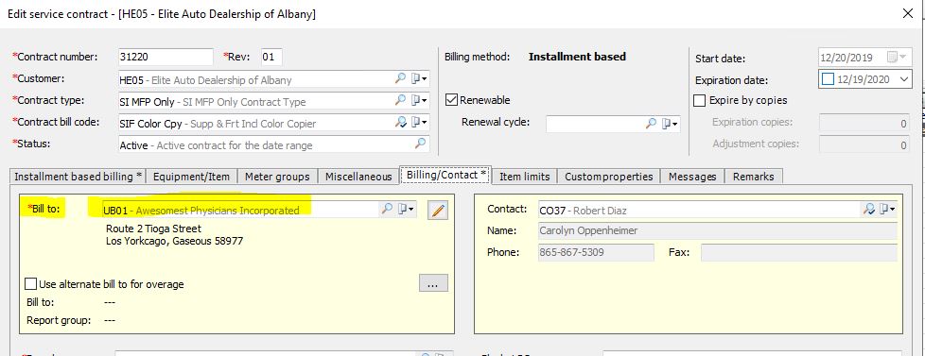Click pencil edit icon beside Bill to

click(x=437, y=210)
